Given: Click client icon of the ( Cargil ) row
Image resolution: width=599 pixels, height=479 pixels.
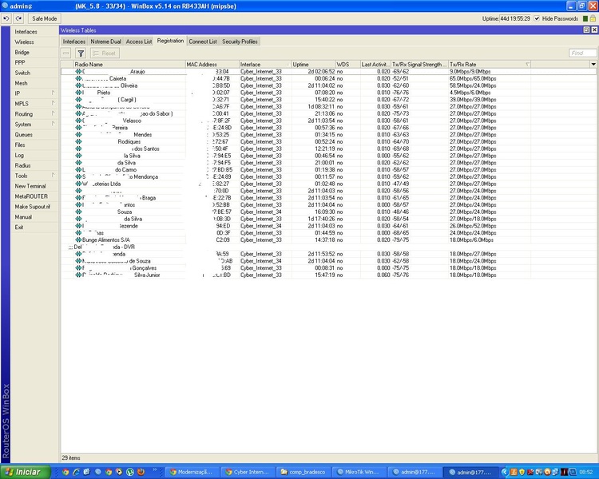Looking at the screenshot, I should [x=78, y=99].
